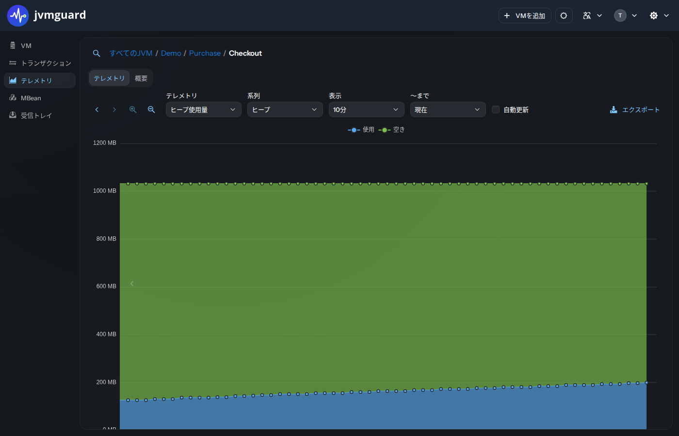Open the 表示 dropdown showing 10分

coord(367,109)
